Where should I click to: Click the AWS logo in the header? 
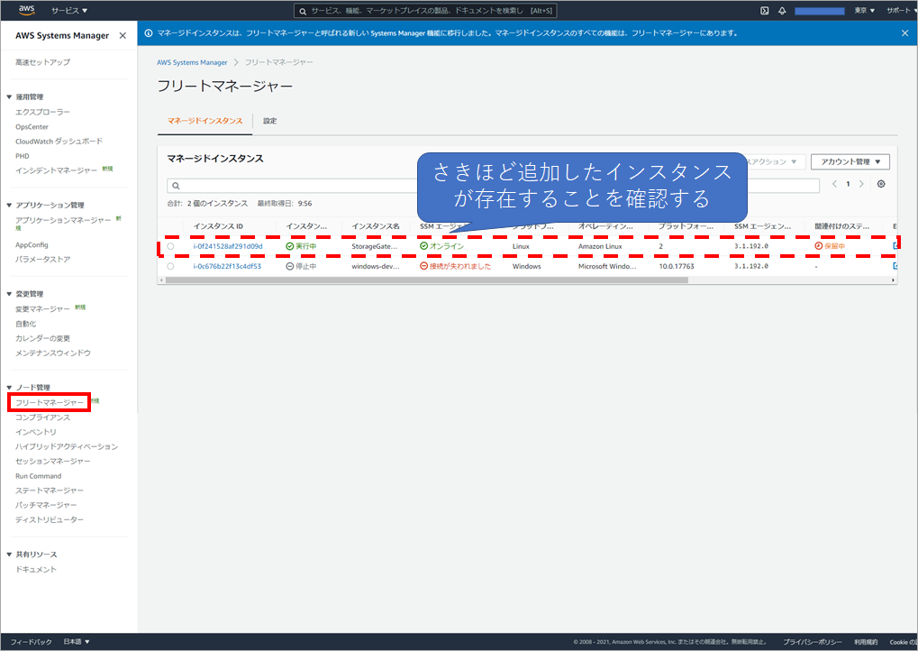tap(26, 10)
